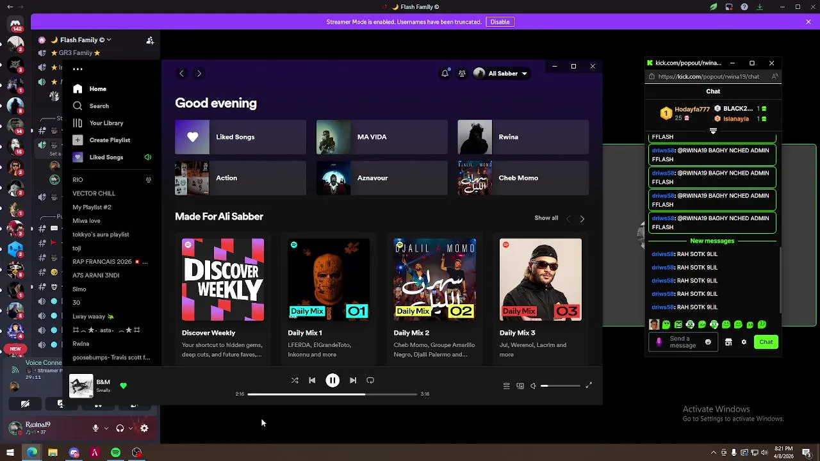Screen dimensions: 820x461
Task: Open RIO playlist in the sidebar
Action: coord(78,180)
